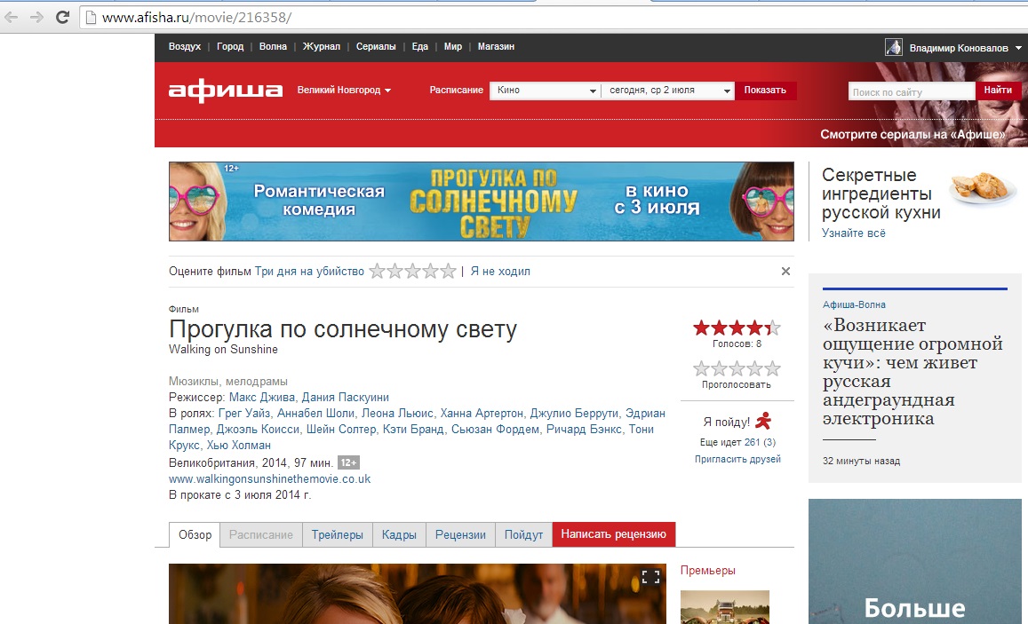Switch to the Рецензии tab
The image size is (1028, 624).
coord(460,535)
